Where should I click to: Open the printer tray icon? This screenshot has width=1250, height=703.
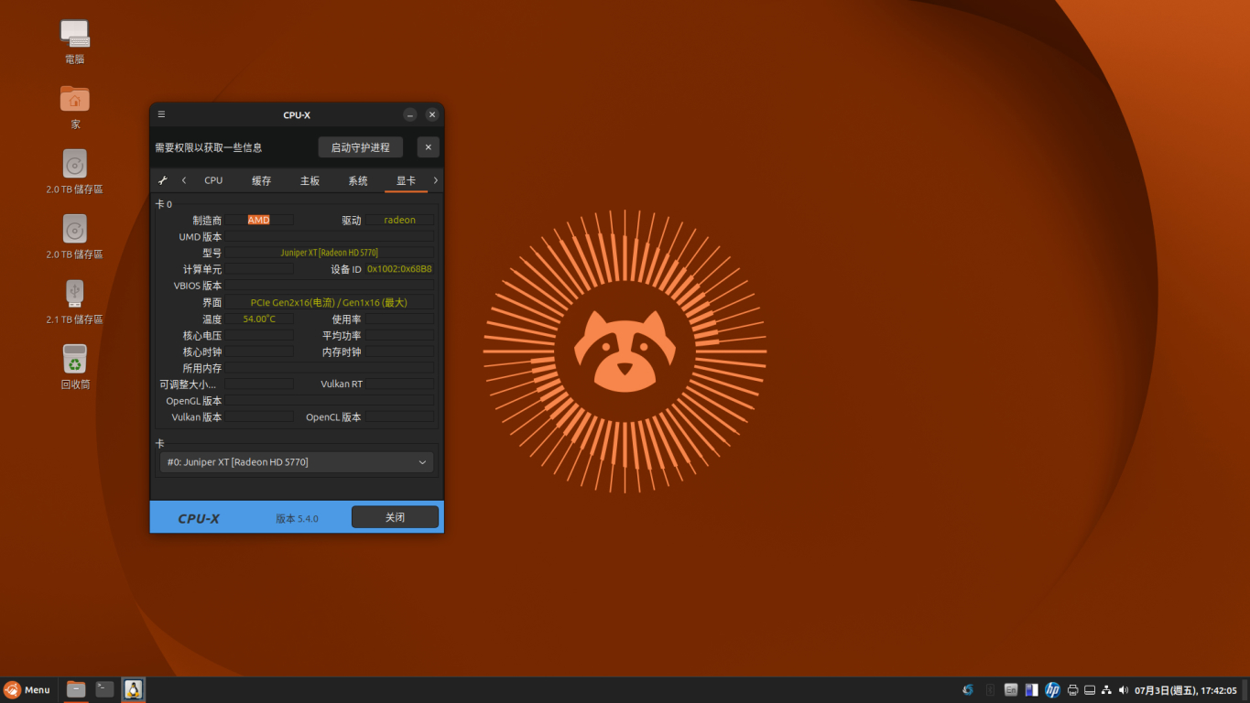[x=1072, y=689]
